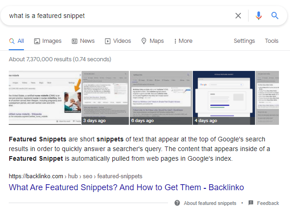Click the About 7,370,000 results text
This screenshot has width=290, height=210.
tap(60, 59)
